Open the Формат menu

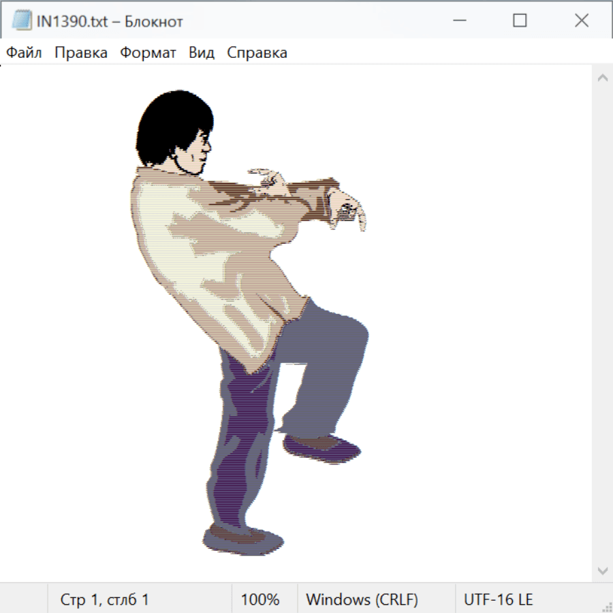[x=148, y=53]
